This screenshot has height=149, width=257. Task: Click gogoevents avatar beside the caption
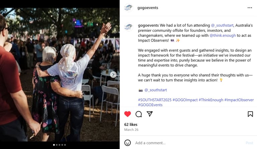[128, 27]
